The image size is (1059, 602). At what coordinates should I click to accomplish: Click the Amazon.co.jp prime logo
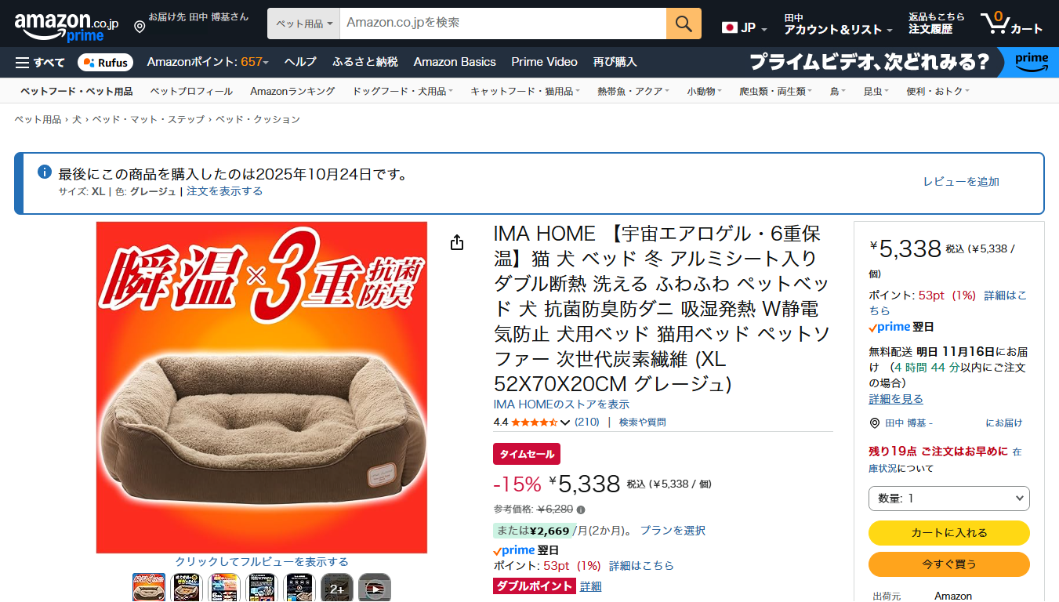click(x=66, y=26)
